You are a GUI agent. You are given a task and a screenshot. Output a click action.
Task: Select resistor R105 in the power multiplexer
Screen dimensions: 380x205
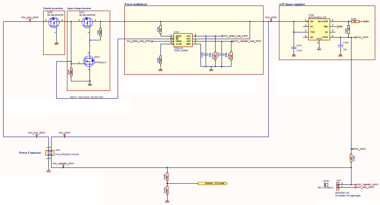231,56
